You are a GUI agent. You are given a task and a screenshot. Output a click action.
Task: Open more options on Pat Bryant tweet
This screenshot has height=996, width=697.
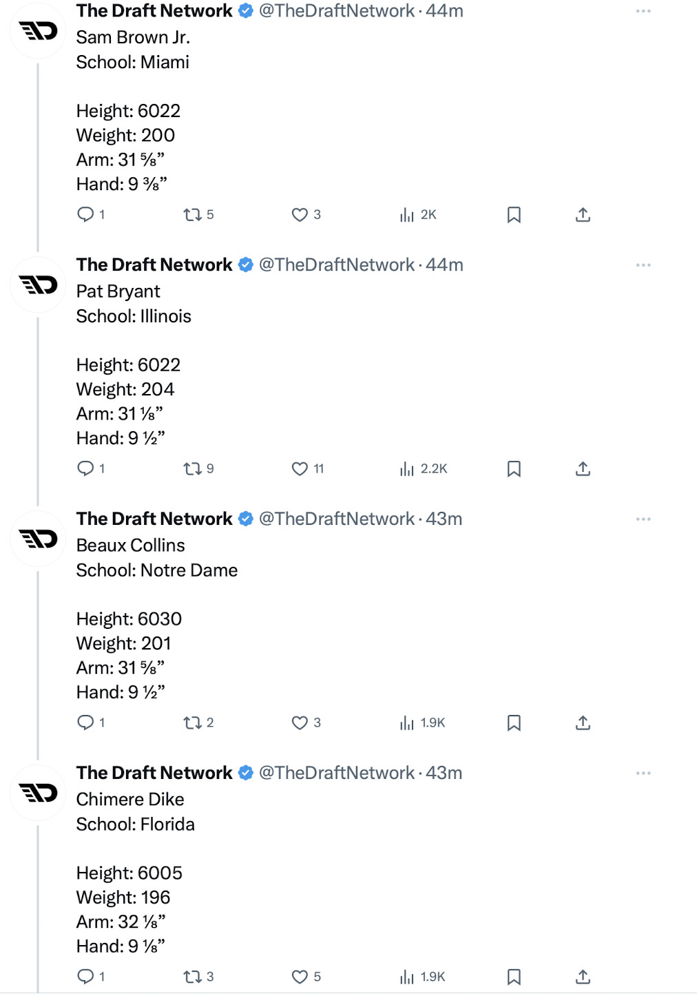click(x=643, y=265)
